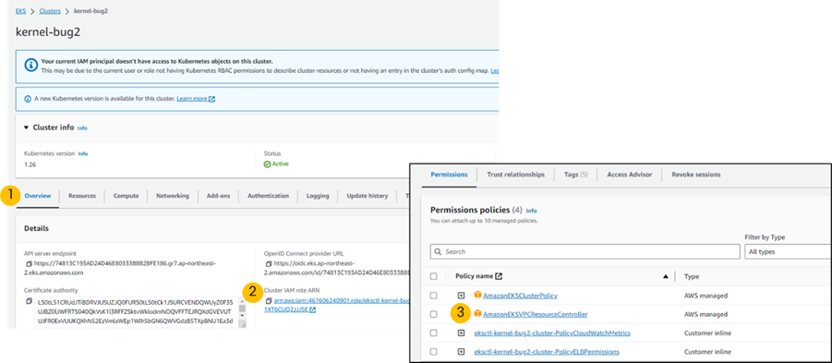Collapse the Cluster info section
832x363 pixels.
(x=27, y=127)
